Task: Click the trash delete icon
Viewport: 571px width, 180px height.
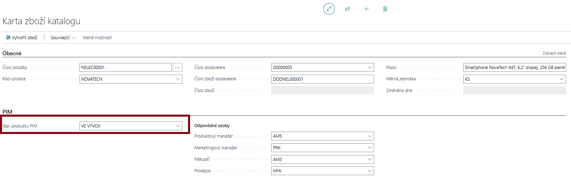Action: tap(385, 9)
